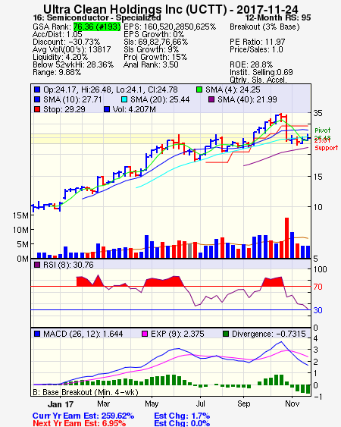This screenshot has width=341, height=427.
Task: Click the red Support label beside the price chart
Action: (327, 148)
